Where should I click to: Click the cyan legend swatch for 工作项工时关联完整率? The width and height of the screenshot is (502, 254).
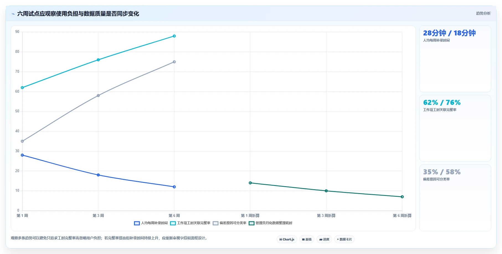[173, 223]
